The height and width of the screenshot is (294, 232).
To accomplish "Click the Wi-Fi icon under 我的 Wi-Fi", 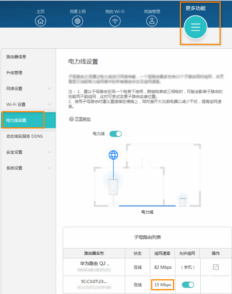I will 115,21.
